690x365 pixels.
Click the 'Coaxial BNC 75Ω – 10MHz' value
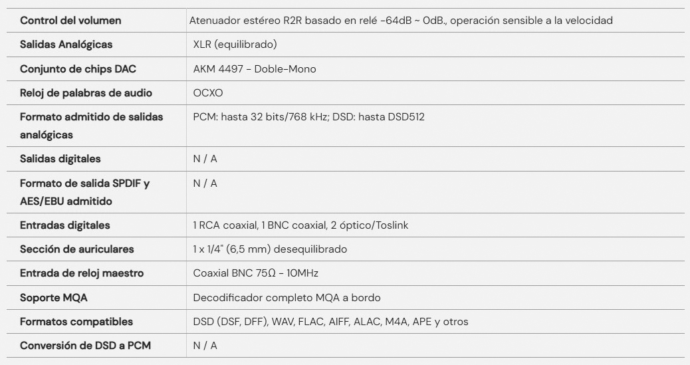click(256, 273)
